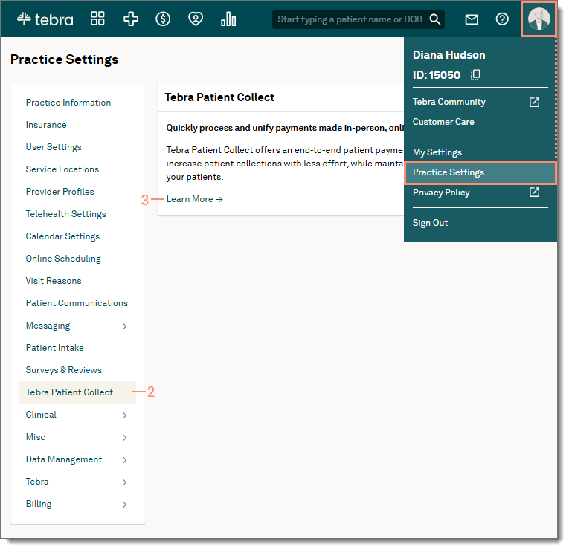Screen dimensions: 569x550
Task: Open the dashboard grid icon
Action: click(97, 19)
